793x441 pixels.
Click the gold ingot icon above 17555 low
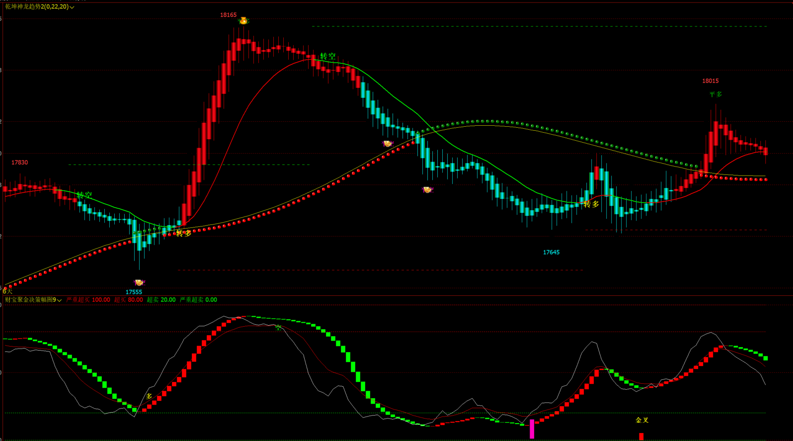(x=139, y=282)
